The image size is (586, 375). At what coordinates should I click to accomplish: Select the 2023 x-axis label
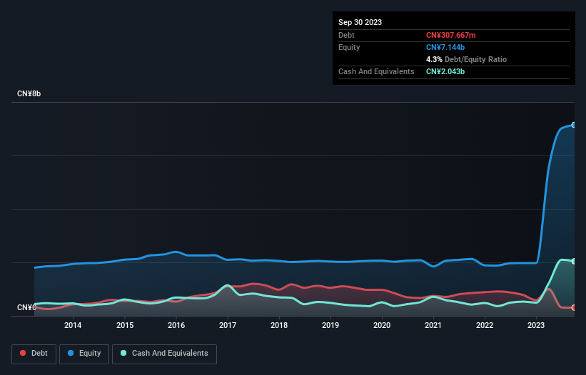pyautogui.click(x=536, y=325)
